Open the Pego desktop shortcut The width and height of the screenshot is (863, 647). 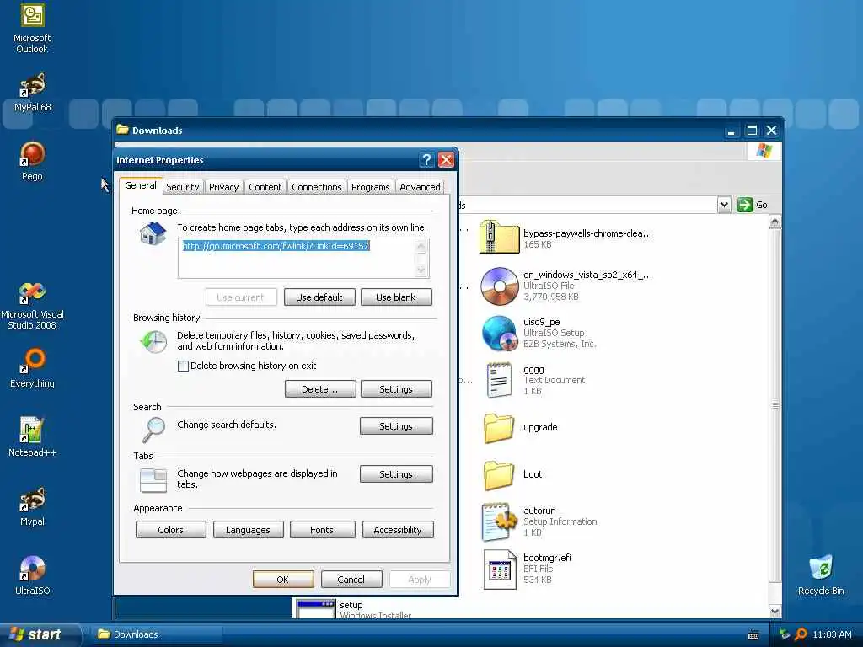pos(32,161)
